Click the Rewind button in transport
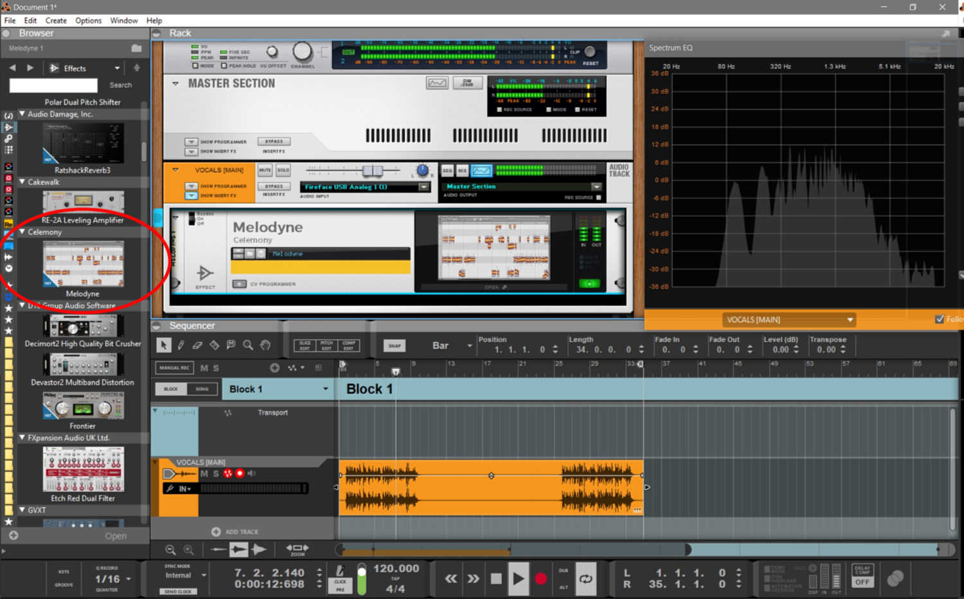This screenshot has width=964, height=599. (x=451, y=578)
